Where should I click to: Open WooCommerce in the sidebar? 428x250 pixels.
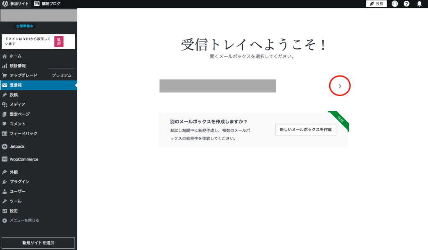(23, 160)
